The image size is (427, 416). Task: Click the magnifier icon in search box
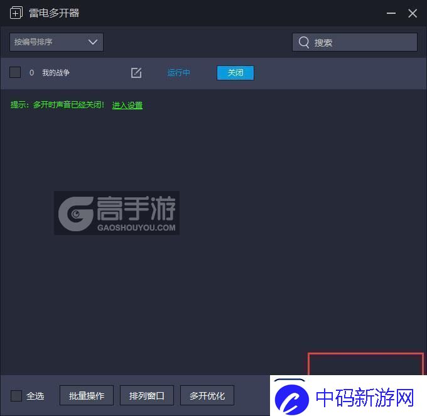(304, 42)
